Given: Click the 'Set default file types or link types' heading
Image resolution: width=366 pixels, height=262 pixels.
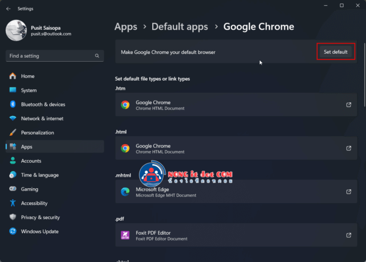Looking at the screenshot, I should 152,79.
